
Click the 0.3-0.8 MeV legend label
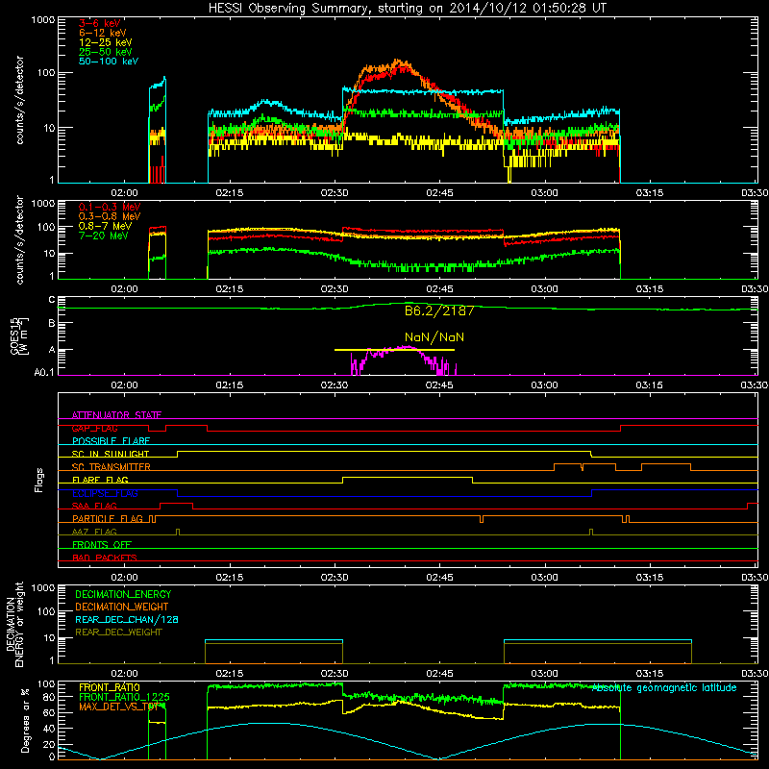[110, 216]
